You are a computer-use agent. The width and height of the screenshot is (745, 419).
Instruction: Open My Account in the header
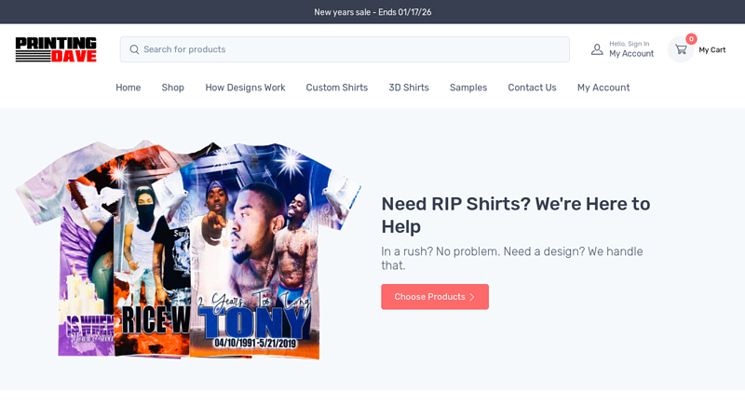pyautogui.click(x=631, y=54)
